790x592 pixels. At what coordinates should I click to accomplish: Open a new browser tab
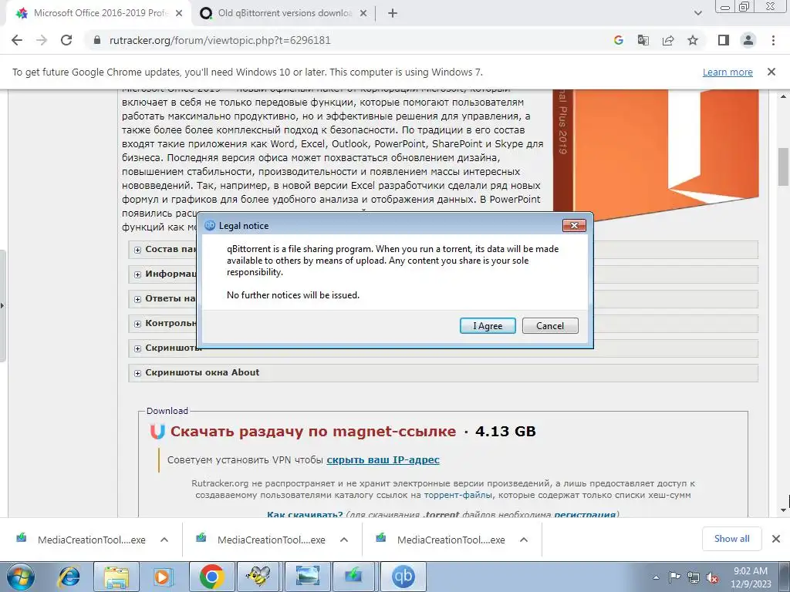pyautogui.click(x=393, y=14)
